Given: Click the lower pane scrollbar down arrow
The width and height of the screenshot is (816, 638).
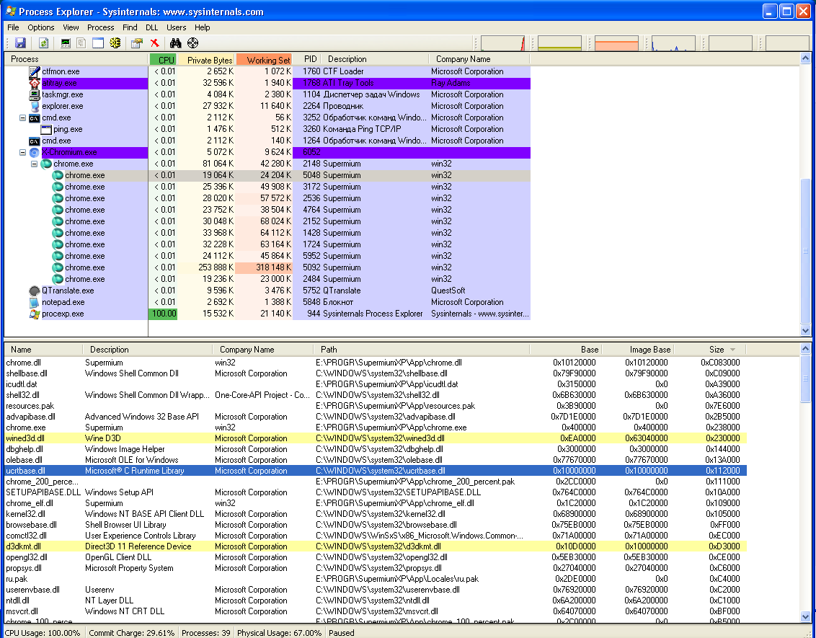Looking at the screenshot, I should click(805, 616).
